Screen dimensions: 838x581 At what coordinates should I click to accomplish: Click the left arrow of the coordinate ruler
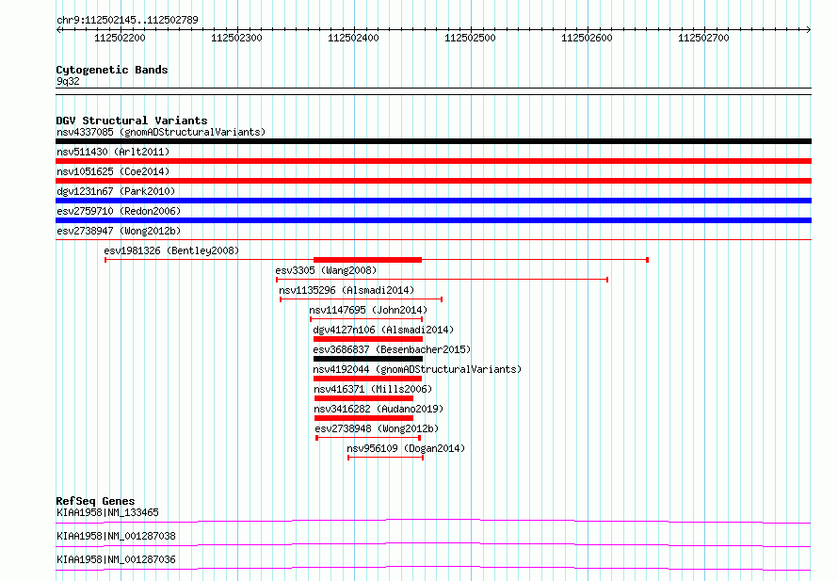(x=58, y=30)
